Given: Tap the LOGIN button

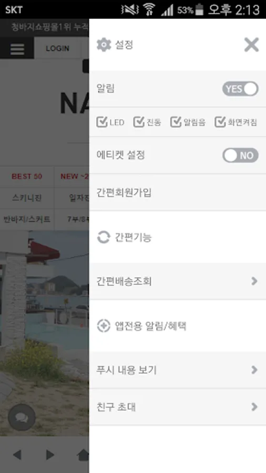Looking at the screenshot, I should pyautogui.click(x=58, y=48).
